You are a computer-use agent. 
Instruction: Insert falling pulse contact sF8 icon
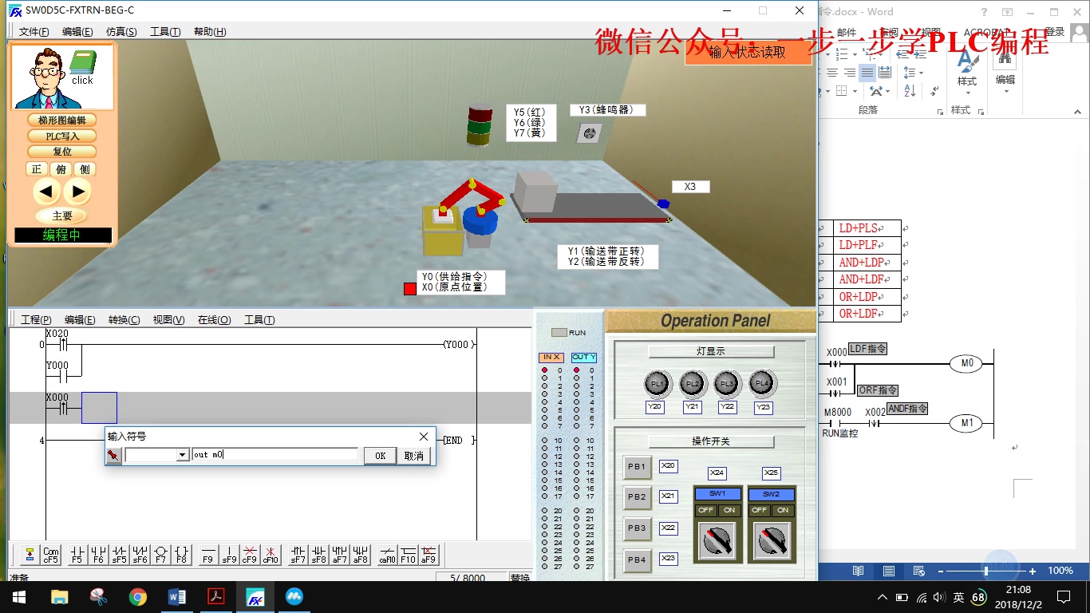coord(318,555)
